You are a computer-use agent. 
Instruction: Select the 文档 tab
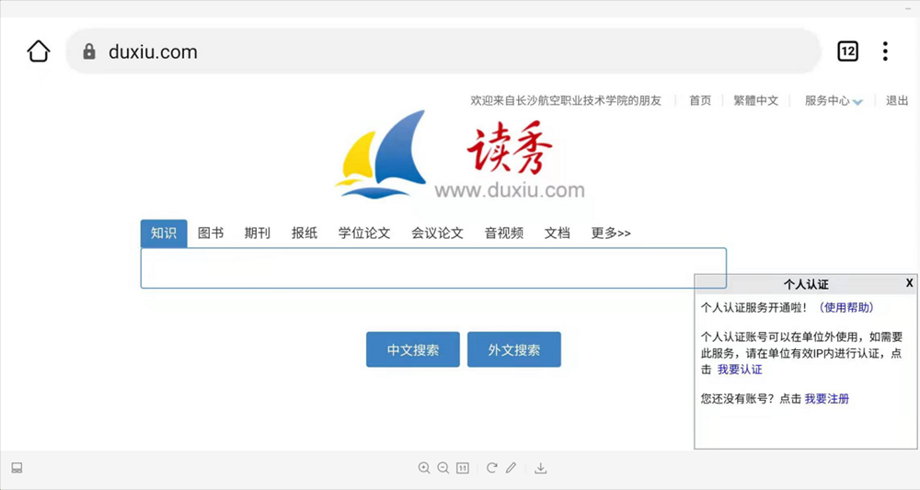pos(558,234)
